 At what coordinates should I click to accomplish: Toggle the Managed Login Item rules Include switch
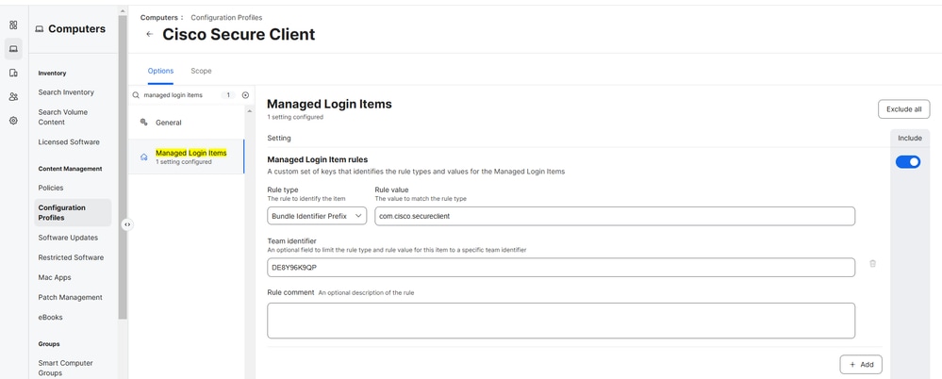(x=907, y=162)
